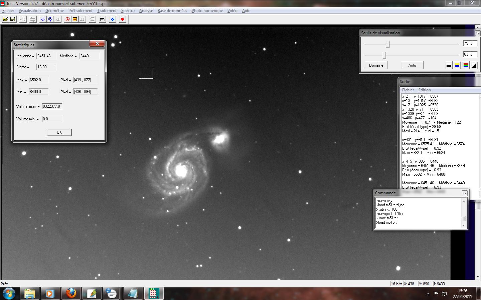The width and height of the screenshot is (481, 300).
Task: Open an image file with the folder icon
Action: click(5, 19)
